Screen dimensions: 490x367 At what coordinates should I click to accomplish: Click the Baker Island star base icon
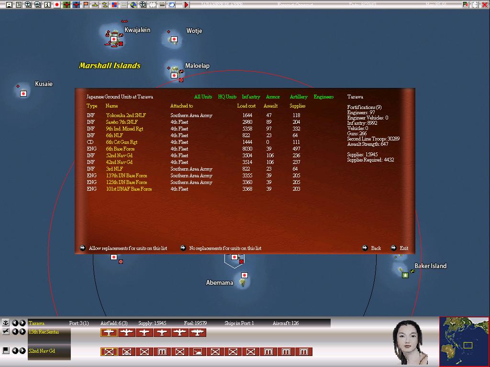pyautogui.click(x=405, y=275)
